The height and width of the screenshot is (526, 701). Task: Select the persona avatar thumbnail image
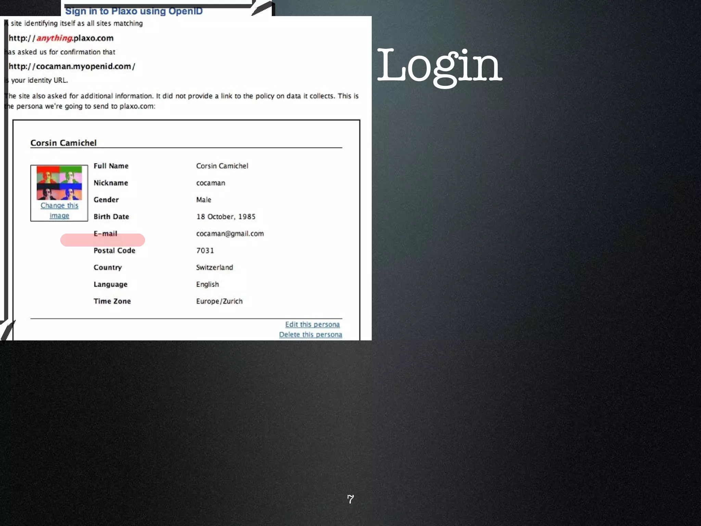(x=59, y=183)
